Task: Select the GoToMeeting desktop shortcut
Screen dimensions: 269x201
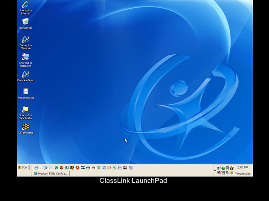Action: (x=25, y=128)
